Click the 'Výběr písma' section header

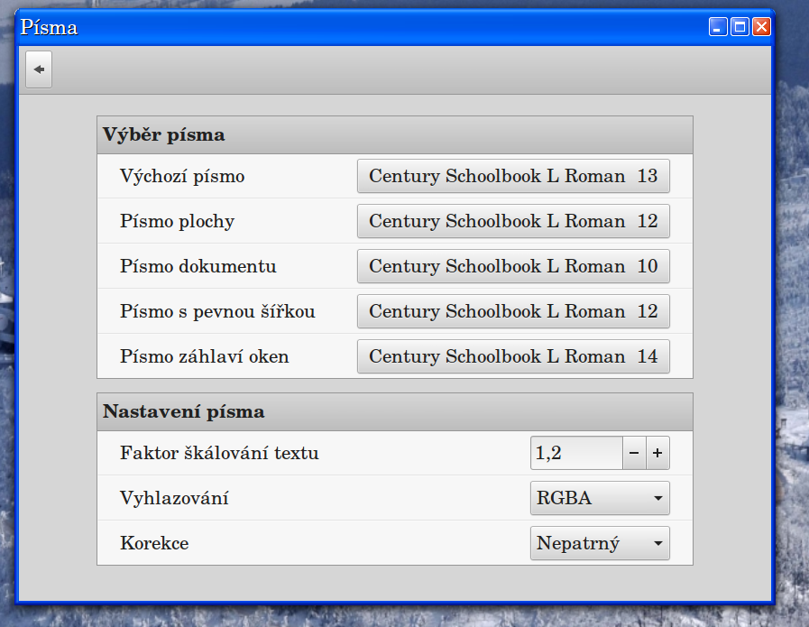coord(164,135)
